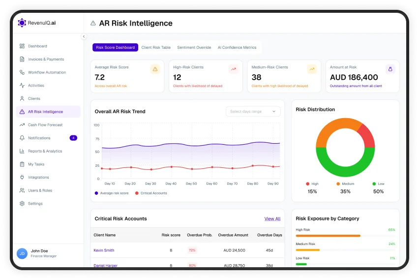Click the High red legend dot
The width and height of the screenshot is (419, 280).
307,184
